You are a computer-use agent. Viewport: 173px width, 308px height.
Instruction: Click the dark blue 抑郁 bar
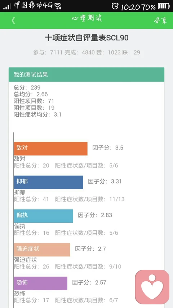coord(48,182)
